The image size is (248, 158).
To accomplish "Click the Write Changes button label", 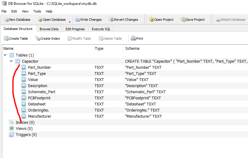I will click(x=91, y=20).
